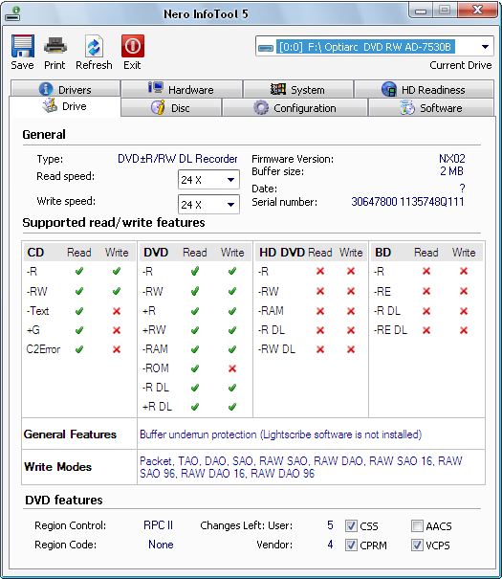Switch to the Hardware tab

coord(182,89)
